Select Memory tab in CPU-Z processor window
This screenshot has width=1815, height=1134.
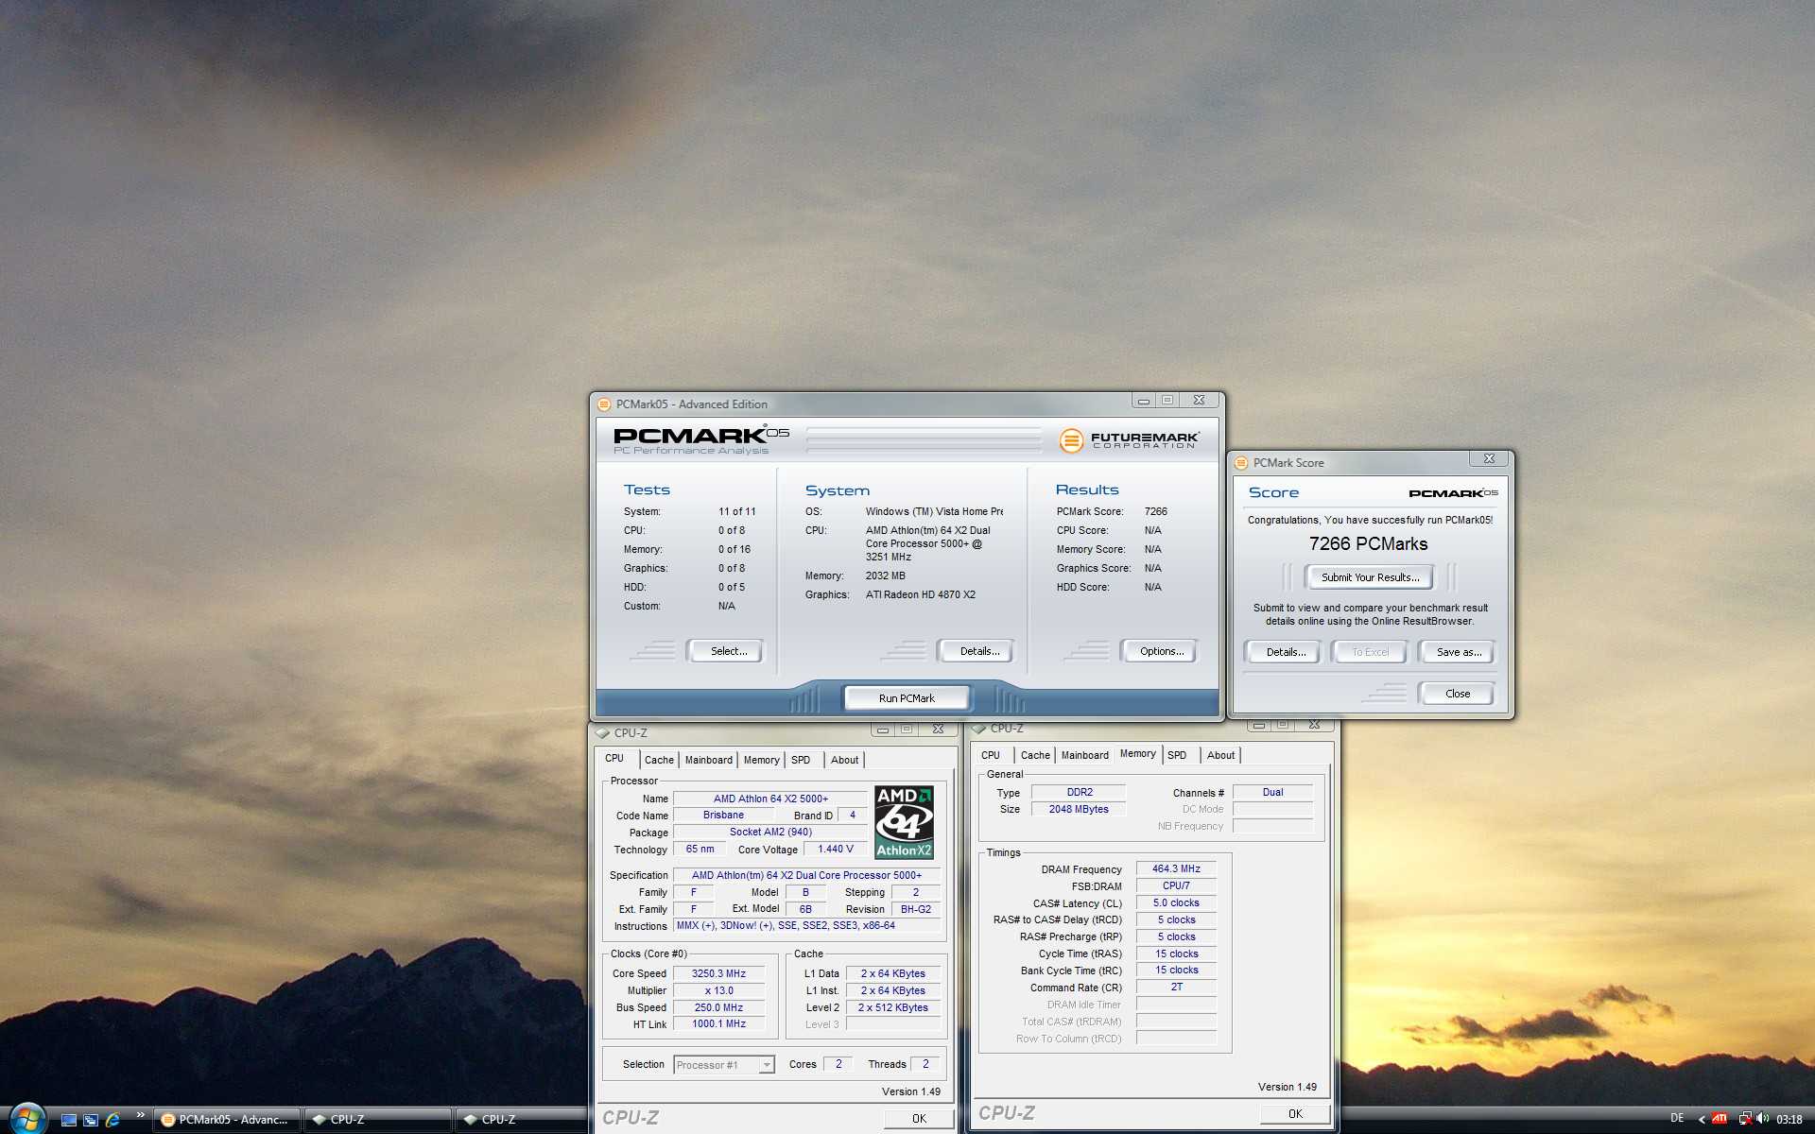[761, 760]
